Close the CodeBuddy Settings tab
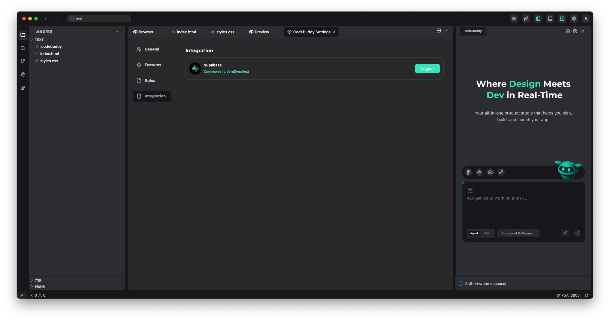This screenshot has width=610, height=321. (334, 32)
